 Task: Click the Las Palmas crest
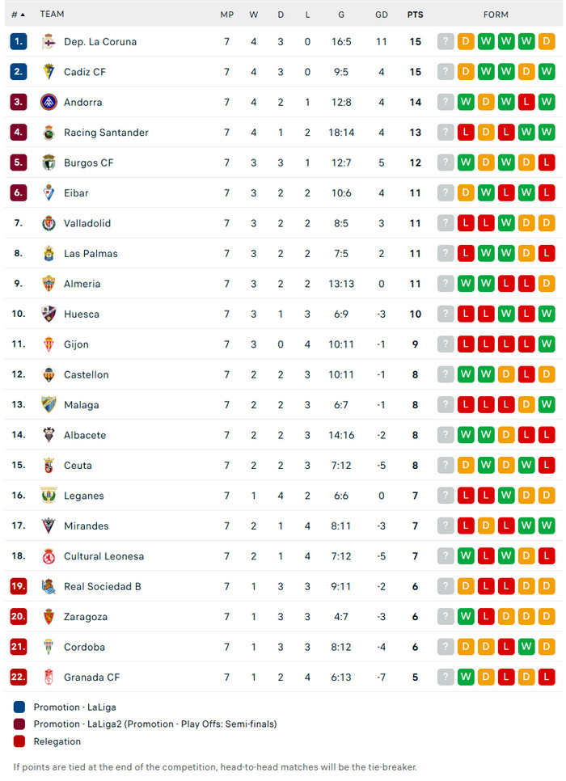(49, 254)
